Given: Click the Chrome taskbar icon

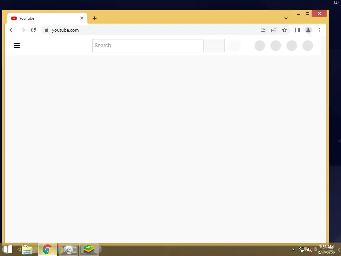Looking at the screenshot, I should pyautogui.click(x=47, y=249).
